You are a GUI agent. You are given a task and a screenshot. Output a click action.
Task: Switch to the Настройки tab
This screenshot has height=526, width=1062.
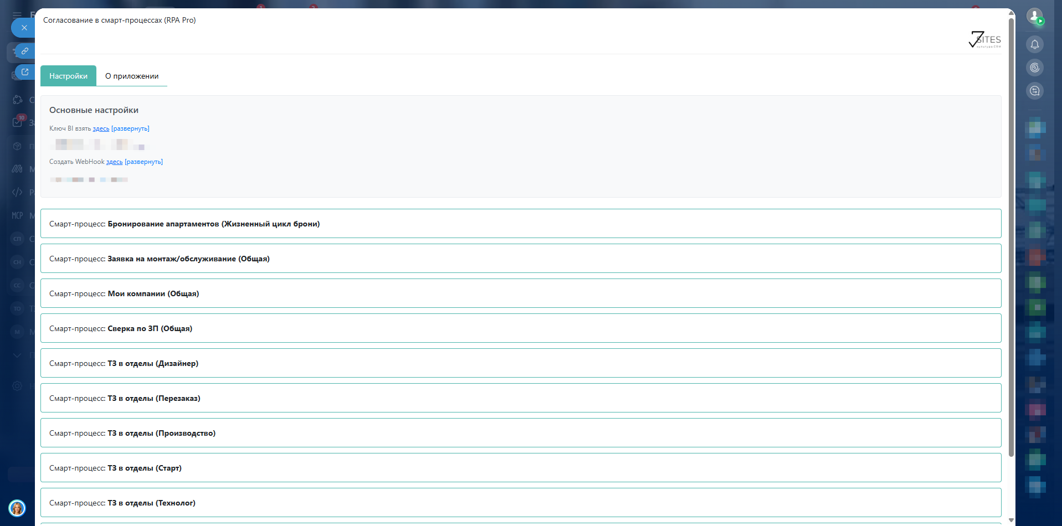pos(68,76)
